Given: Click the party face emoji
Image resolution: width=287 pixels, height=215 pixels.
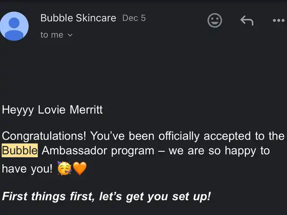Looking at the screenshot, I should coord(64,168).
